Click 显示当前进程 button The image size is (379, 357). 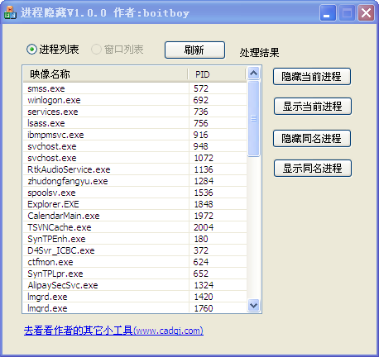coord(313,106)
